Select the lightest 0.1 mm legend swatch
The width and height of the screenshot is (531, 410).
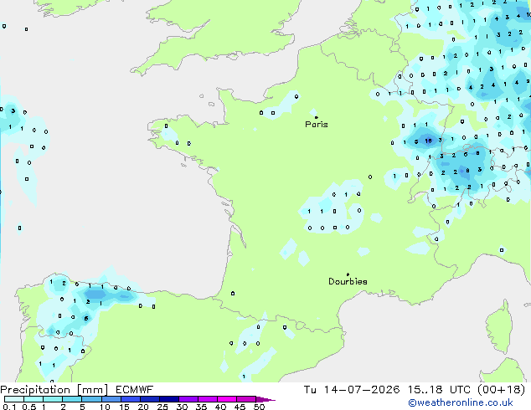[x=14, y=399]
